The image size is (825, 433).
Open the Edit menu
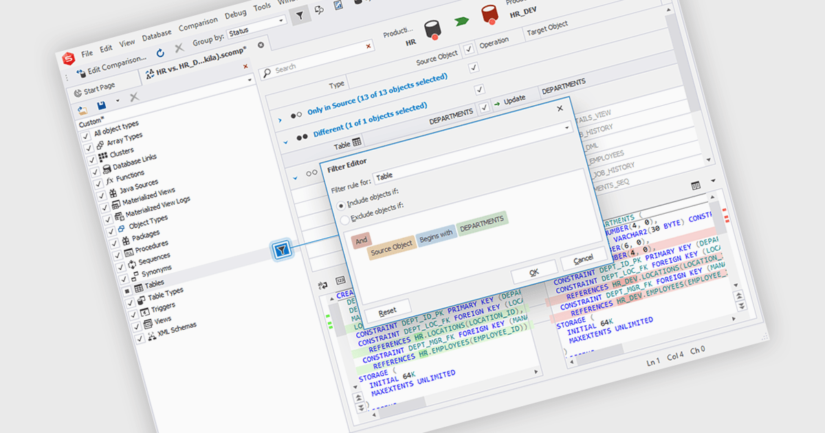click(x=106, y=49)
